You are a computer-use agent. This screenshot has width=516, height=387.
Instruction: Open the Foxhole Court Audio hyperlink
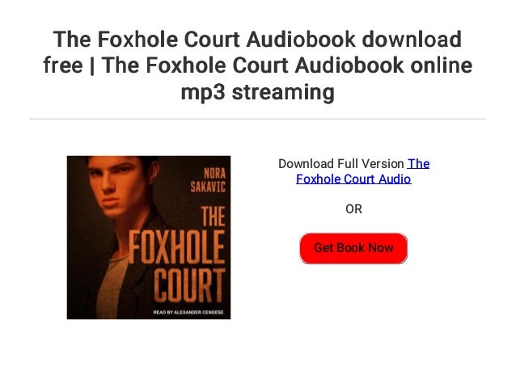click(x=353, y=179)
